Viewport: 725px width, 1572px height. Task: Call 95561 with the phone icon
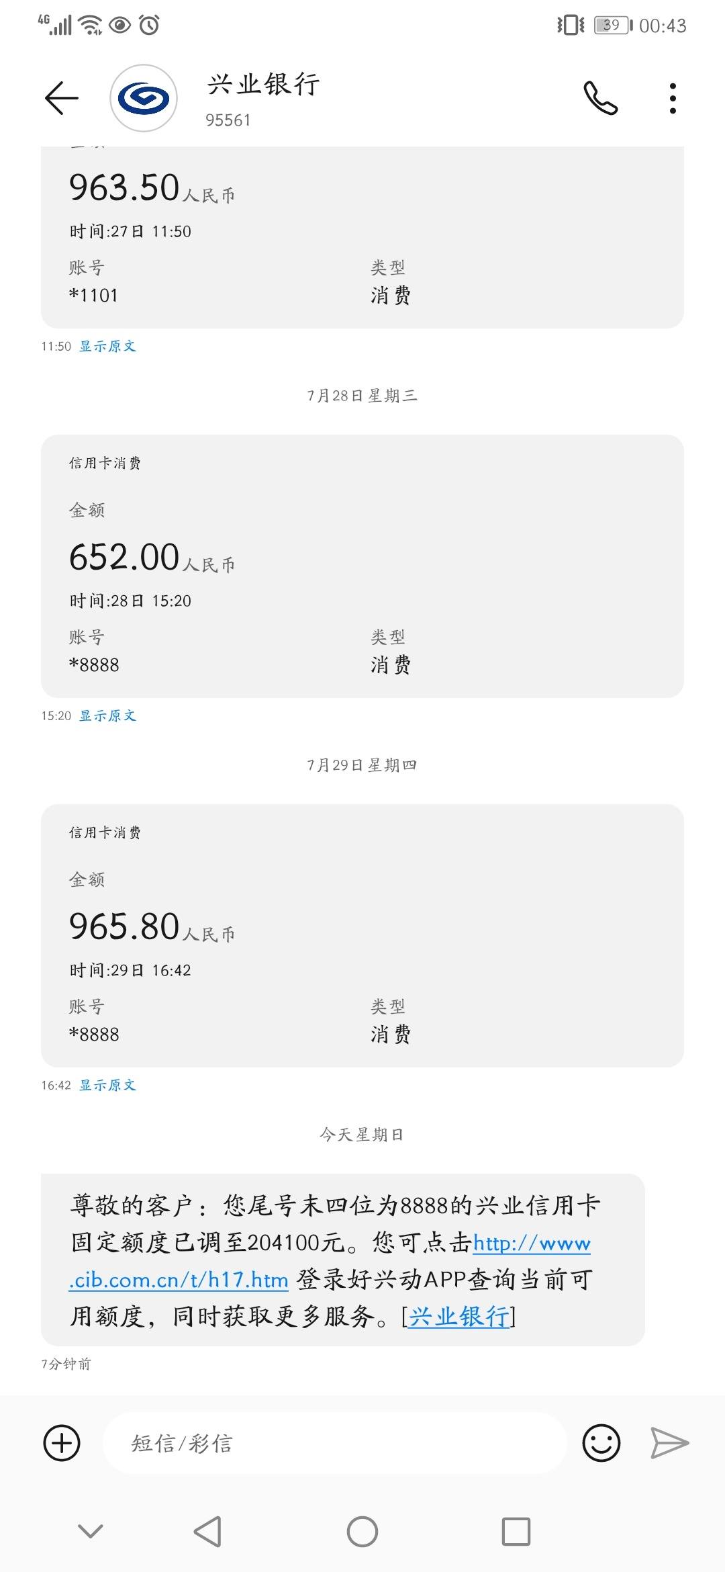(x=600, y=98)
